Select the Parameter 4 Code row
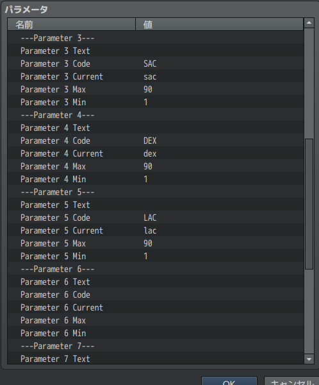Viewport: 319px width, 385px height. click(156, 141)
